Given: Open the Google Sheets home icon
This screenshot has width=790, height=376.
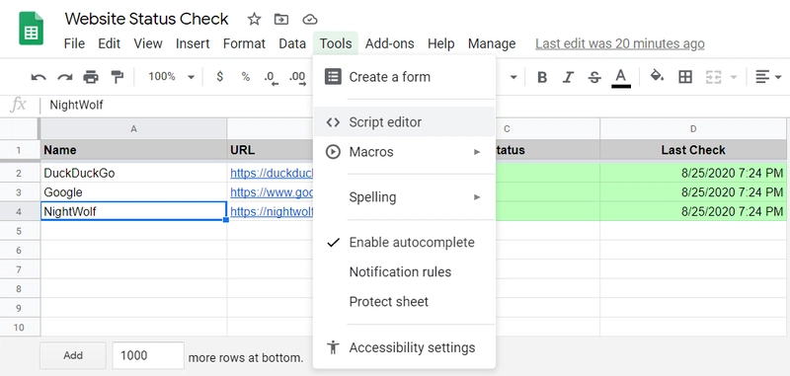Looking at the screenshot, I should tap(32, 29).
